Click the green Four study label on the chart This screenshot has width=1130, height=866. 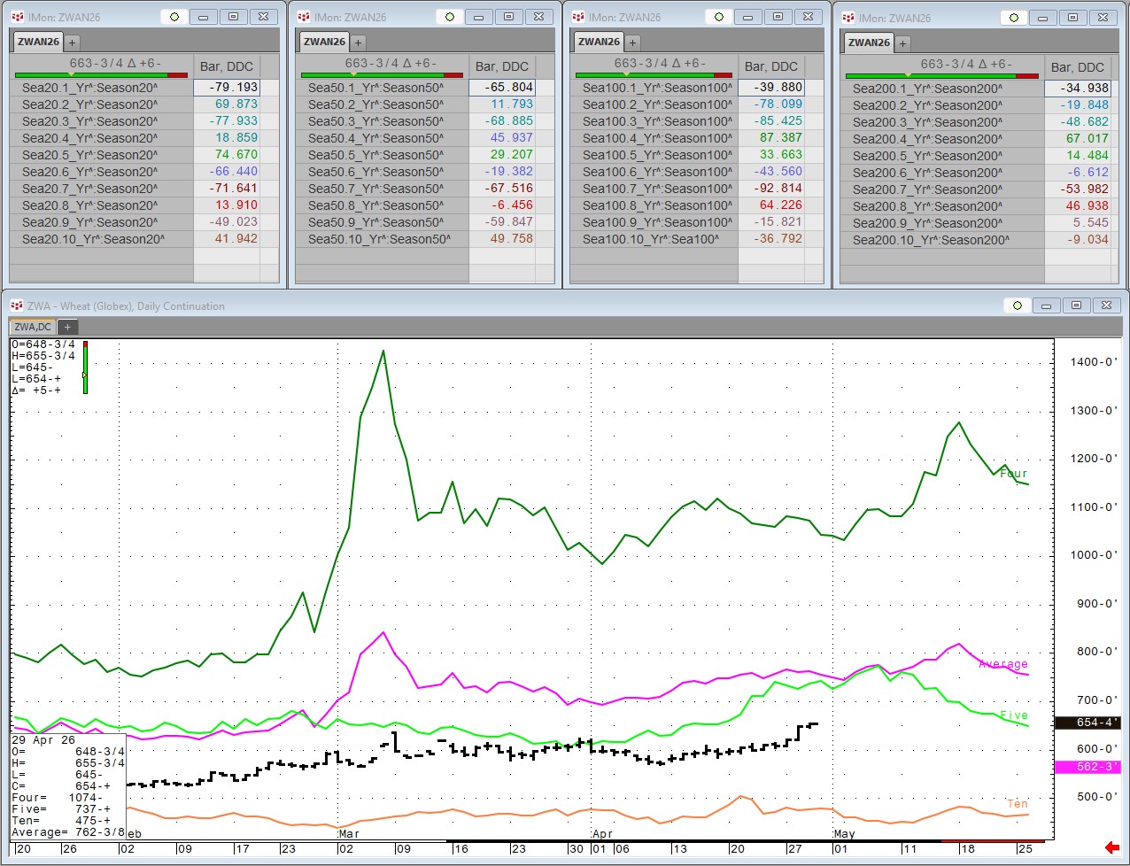(1013, 474)
